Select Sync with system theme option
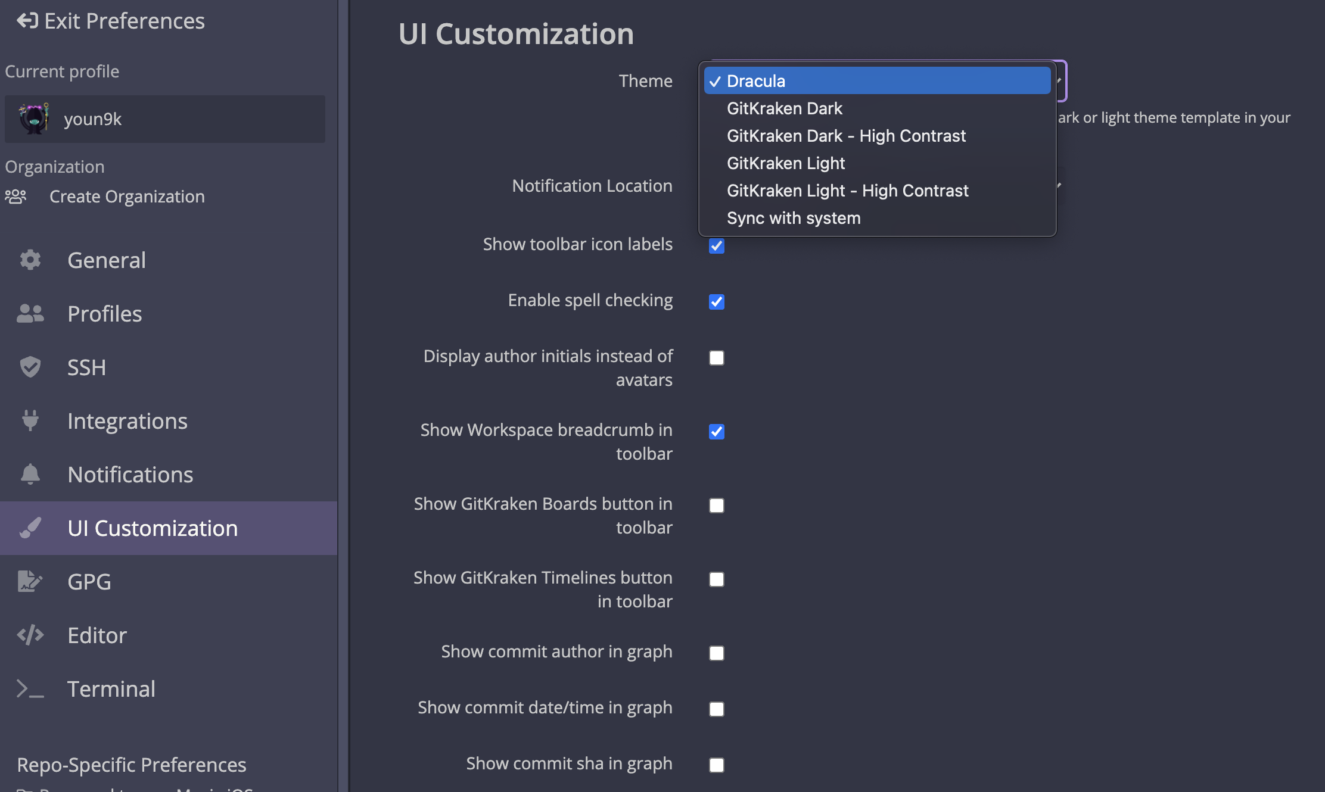This screenshot has width=1325, height=792. tap(793, 218)
